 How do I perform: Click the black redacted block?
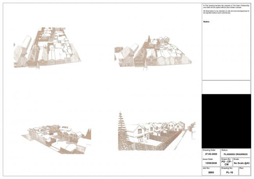[226, 121]
